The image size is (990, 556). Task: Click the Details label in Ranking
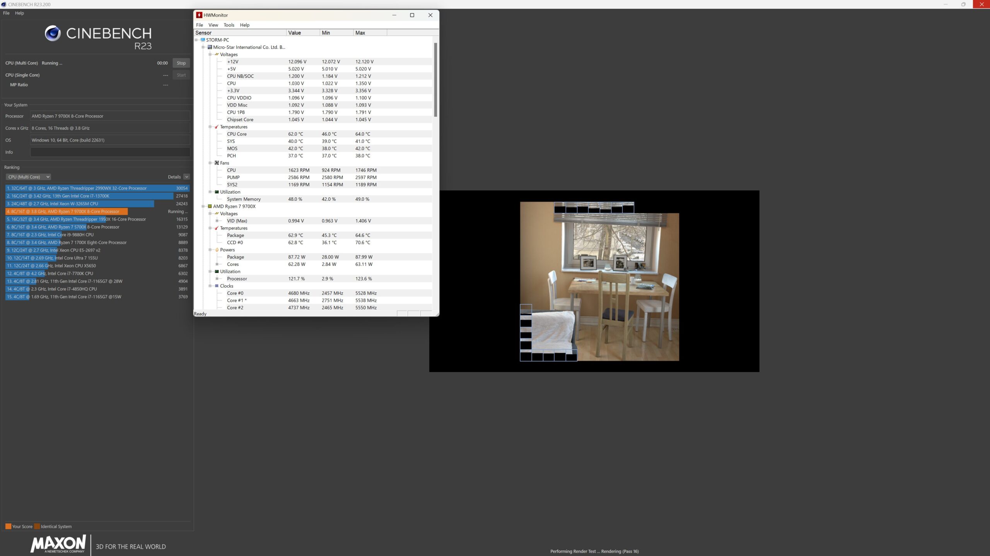174,177
